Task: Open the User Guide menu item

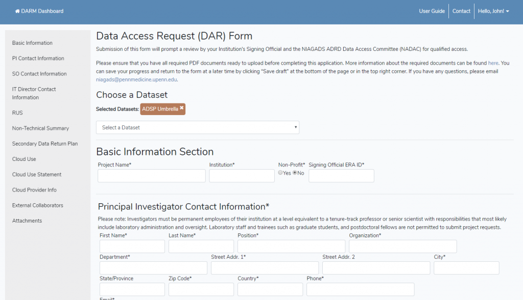Action: (432, 11)
